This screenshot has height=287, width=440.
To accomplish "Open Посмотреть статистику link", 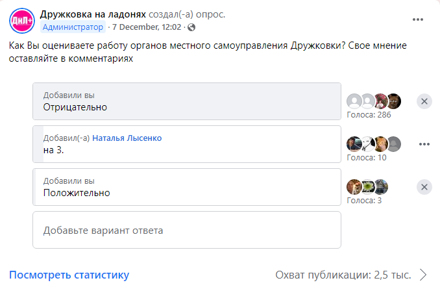I will [69, 275].
